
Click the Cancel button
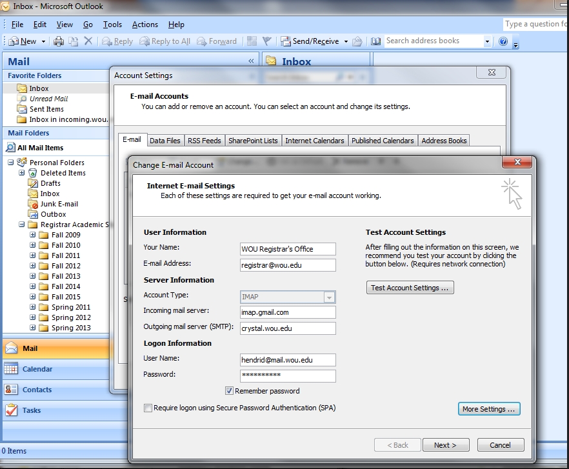pyautogui.click(x=501, y=445)
